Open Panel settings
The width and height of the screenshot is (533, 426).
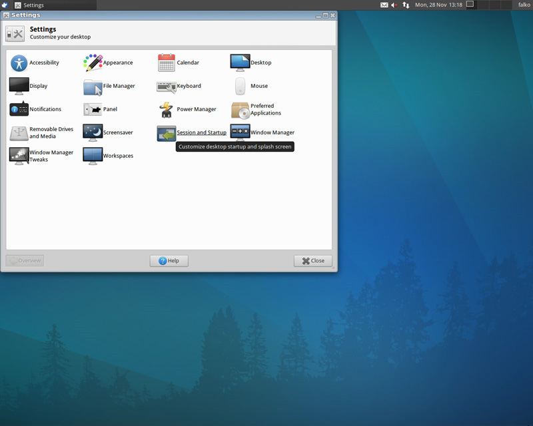93,110
